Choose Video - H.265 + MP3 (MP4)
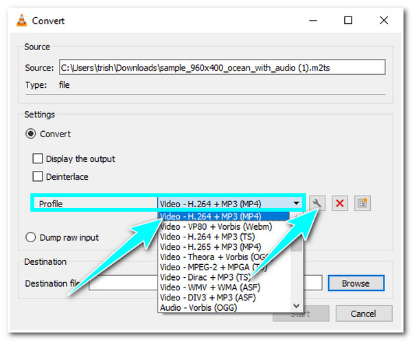412x341 pixels. click(x=224, y=247)
